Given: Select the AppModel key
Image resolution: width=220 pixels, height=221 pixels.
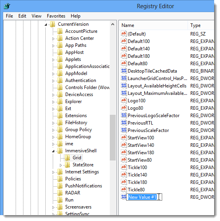Looking at the screenshot, I should click(x=76, y=73).
